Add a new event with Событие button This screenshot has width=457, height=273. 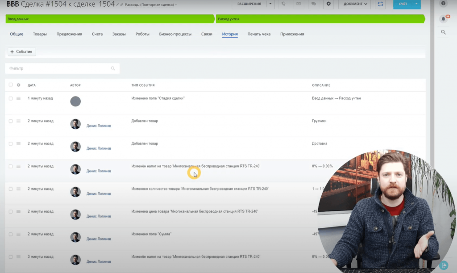point(21,52)
